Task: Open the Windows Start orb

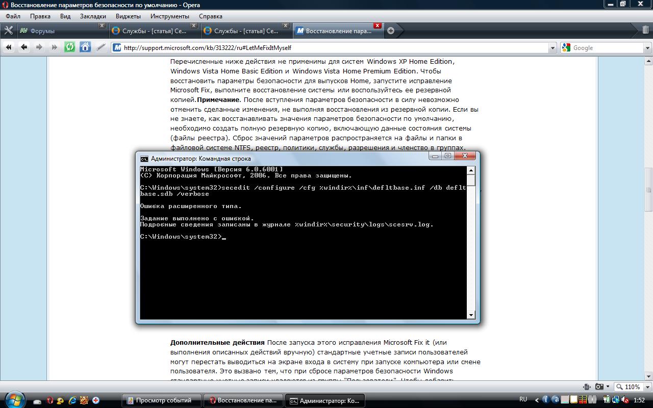Action: click(x=14, y=400)
